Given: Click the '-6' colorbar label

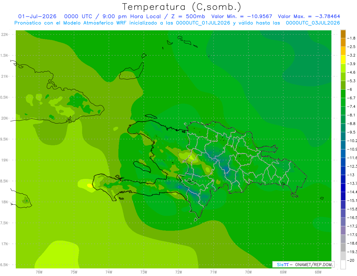Looking at the screenshot, I should 350,89.
